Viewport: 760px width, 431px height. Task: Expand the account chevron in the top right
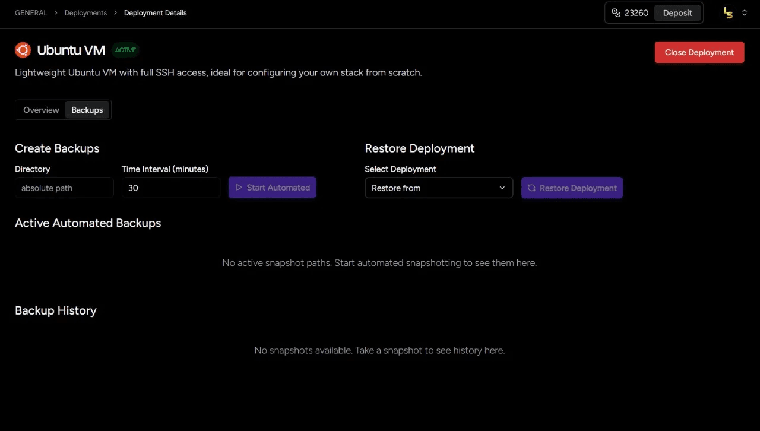pos(744,12)
